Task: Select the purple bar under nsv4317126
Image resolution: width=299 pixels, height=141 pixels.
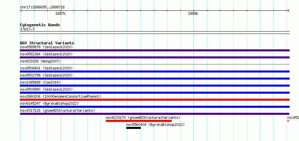Action: tap(155, 114)
